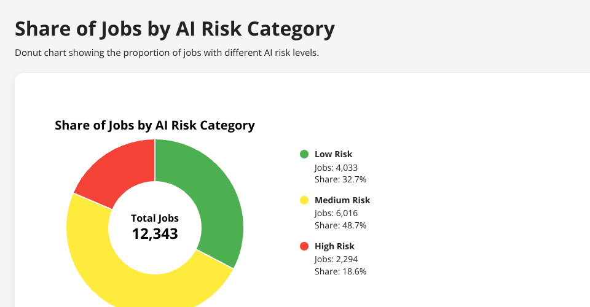Click the yellow Medium Risk legend dot

tap(304, 200)
